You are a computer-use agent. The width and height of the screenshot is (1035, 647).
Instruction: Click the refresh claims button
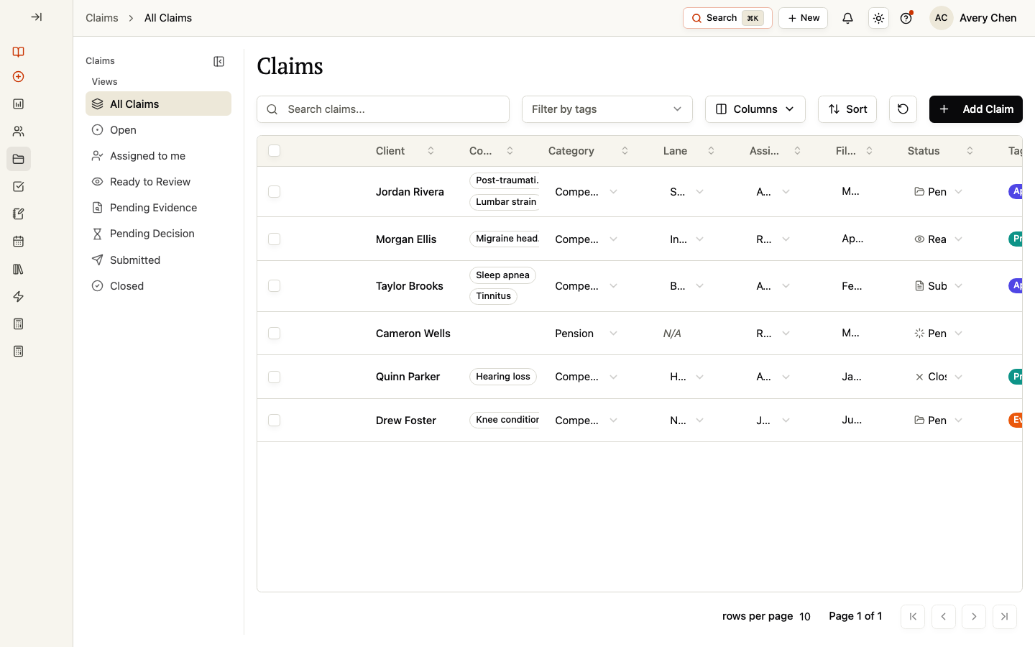pos(903,109)
